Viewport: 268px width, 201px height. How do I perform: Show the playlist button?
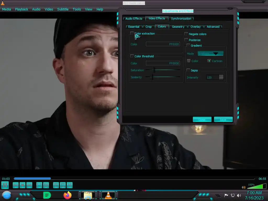[x=56, y=185]
